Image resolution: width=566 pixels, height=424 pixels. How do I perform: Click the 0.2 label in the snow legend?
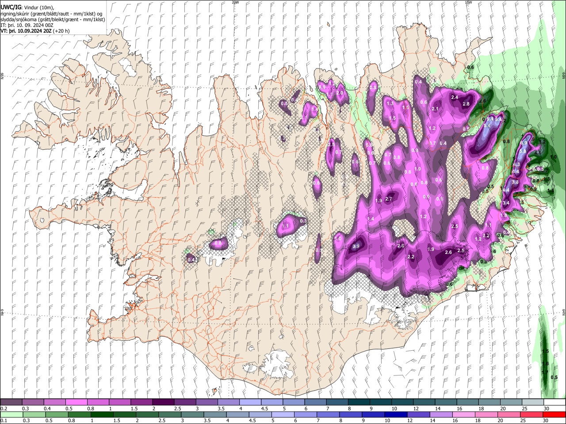point(4,409)
